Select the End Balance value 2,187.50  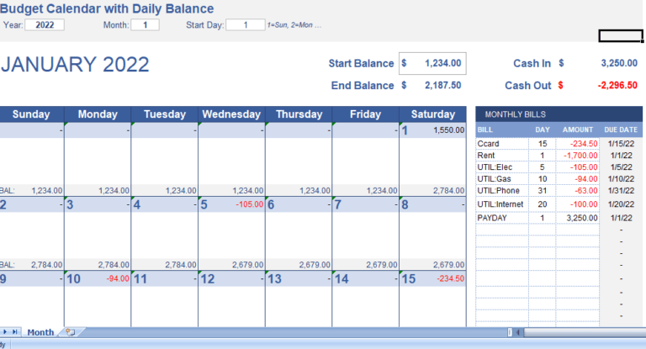443,85
